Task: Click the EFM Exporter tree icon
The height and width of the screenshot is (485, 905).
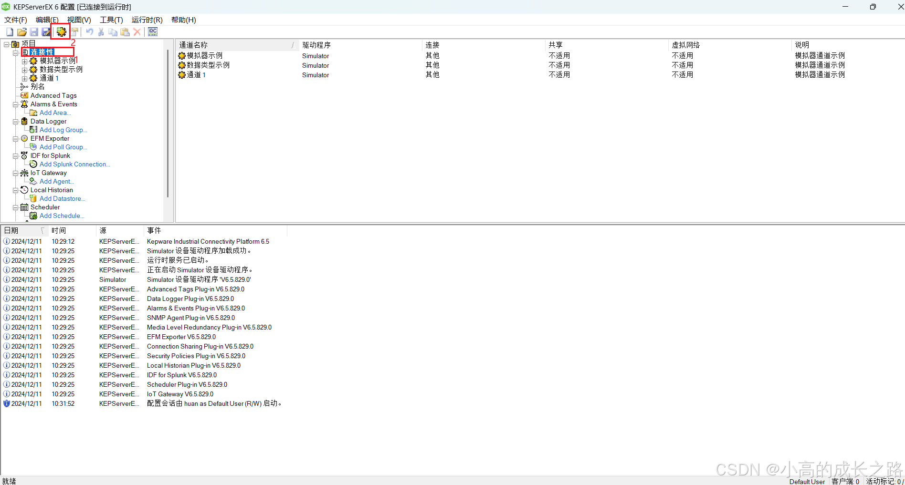Action: tap(24, 138)
